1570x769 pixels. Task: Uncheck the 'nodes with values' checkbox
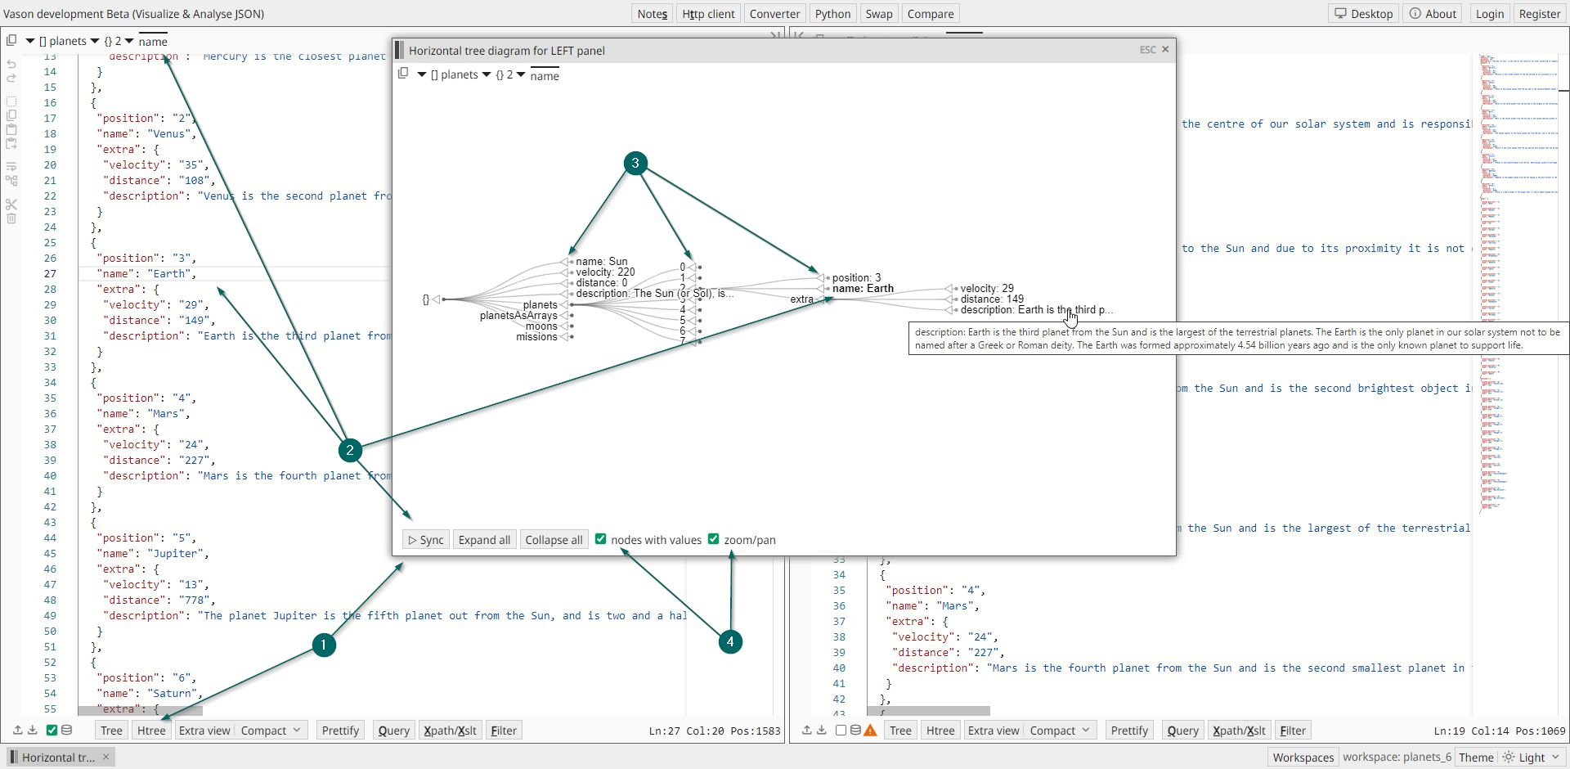[601, 539]
